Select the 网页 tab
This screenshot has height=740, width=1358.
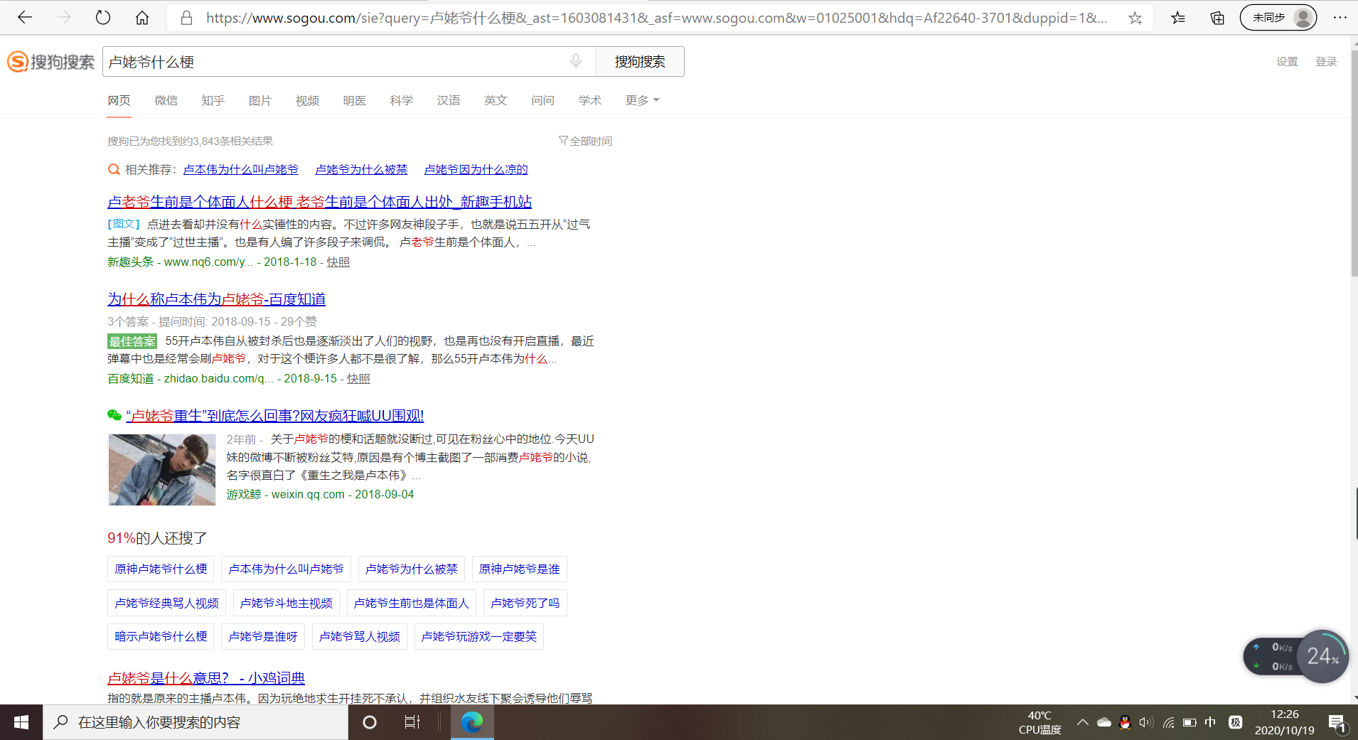point(119,100)
